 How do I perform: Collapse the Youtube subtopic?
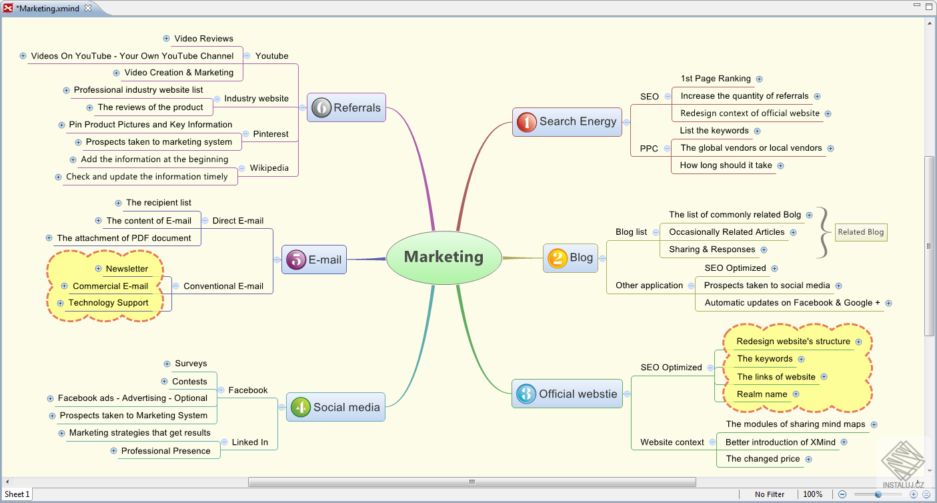click(x=247, y=55)
